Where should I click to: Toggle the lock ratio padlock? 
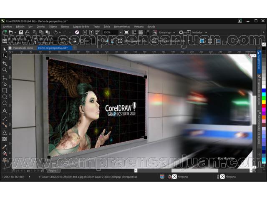pyautogui.click(x=74, y=41)
